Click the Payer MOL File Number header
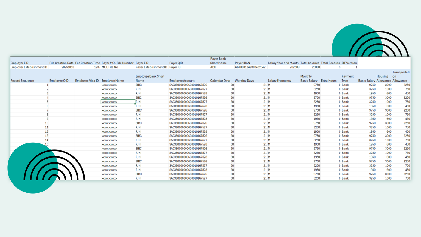The image size is (421, 237). pyautogui.click(x=117, y=63)
